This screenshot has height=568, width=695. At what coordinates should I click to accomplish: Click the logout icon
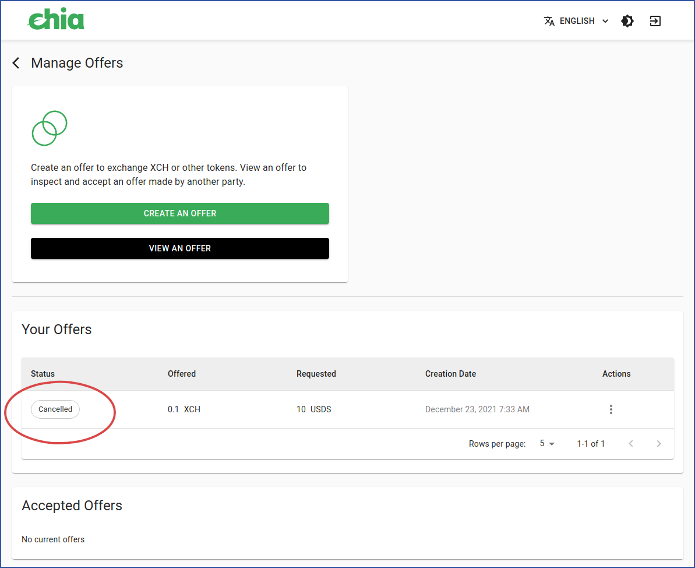(655, 21)
